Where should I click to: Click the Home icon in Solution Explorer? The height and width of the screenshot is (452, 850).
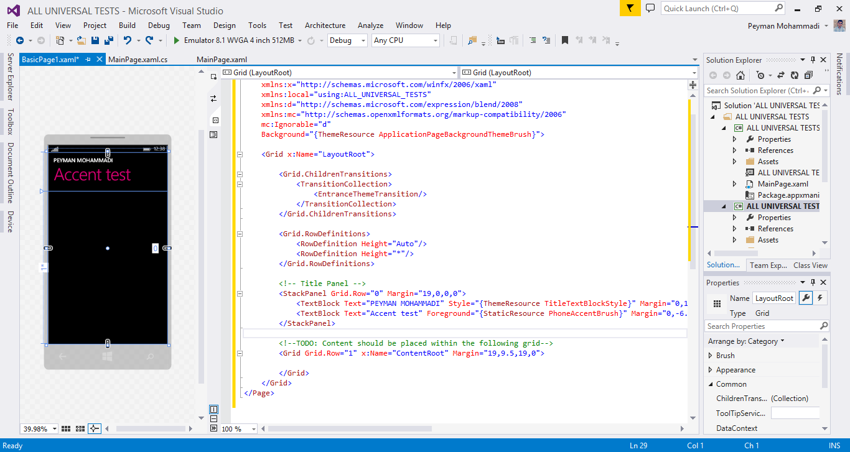point(740,75)
